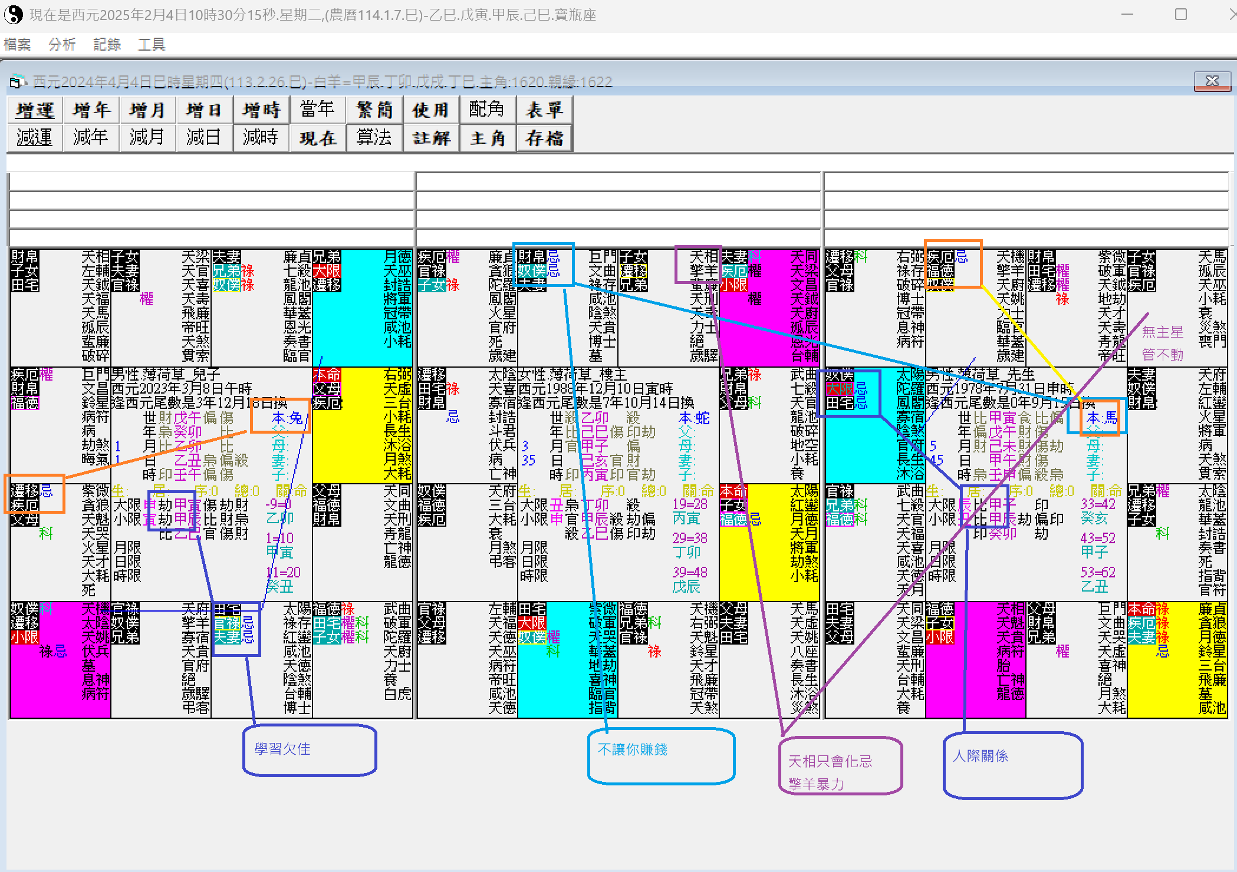Toggle 繁簡 character conversion button
1237x872 pixels.
(374, 110)
